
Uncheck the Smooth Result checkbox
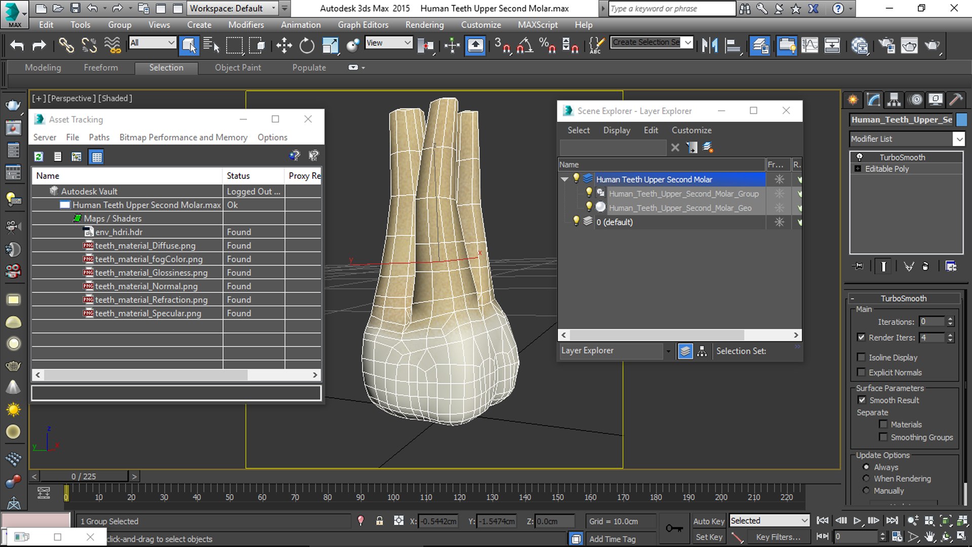pos(862,400)
